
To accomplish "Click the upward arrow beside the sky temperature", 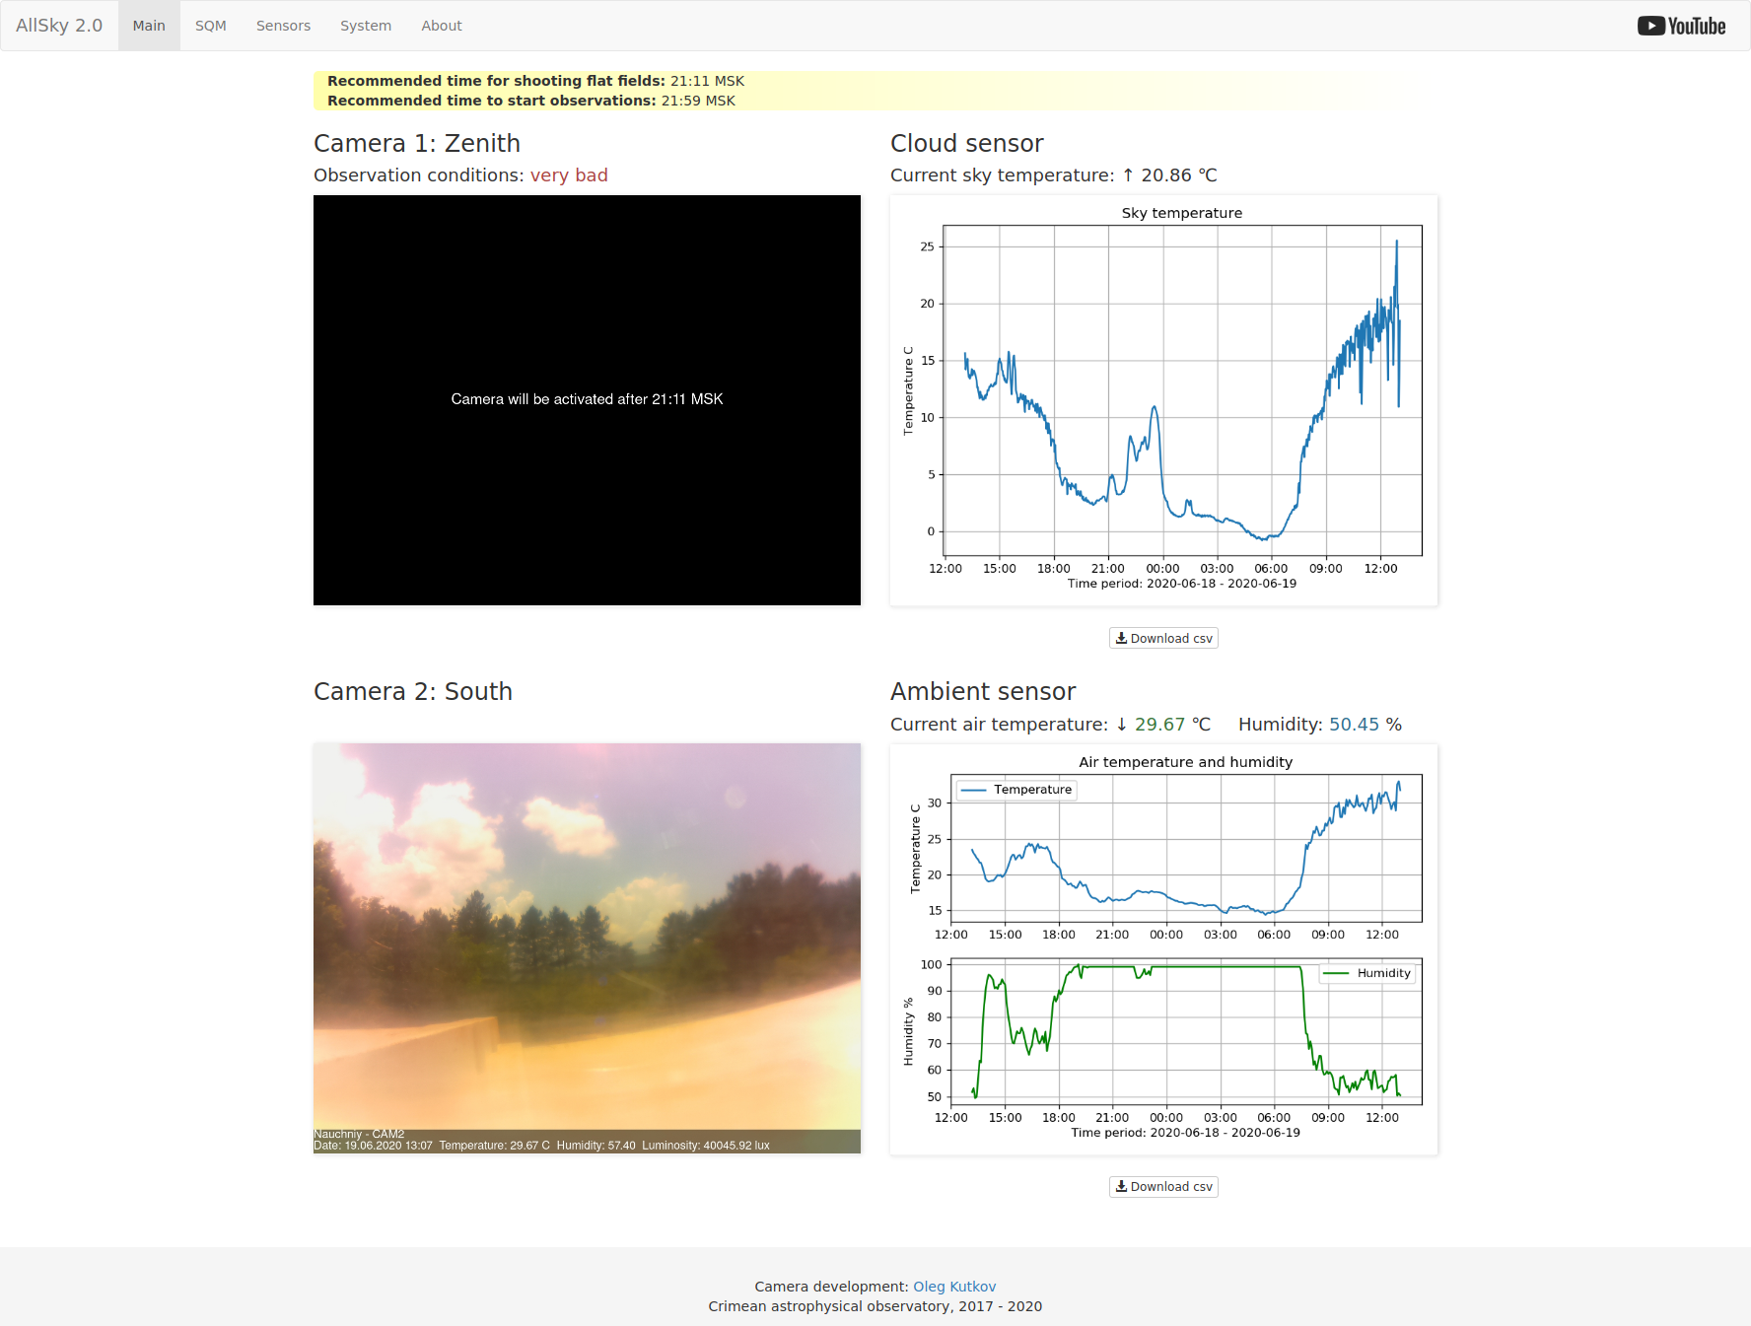I will 1128,175.
